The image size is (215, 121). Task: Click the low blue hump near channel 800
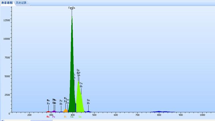(x=159, y=112)
